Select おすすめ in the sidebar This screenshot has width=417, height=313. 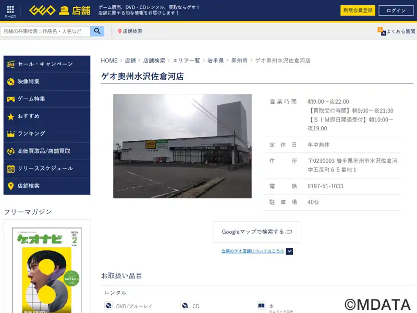point(47,116)
